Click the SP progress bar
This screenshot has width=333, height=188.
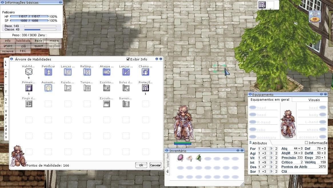click(x=29, y=21)
